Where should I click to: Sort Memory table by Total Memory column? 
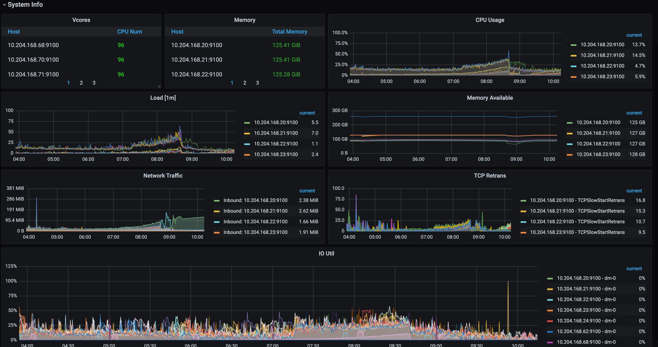289,32
